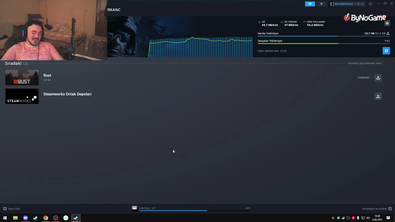The width and height of the screenshot is (395, 222).
Task: Click the Veriler İndiriliyor progress bar
Action: (324, 36)
